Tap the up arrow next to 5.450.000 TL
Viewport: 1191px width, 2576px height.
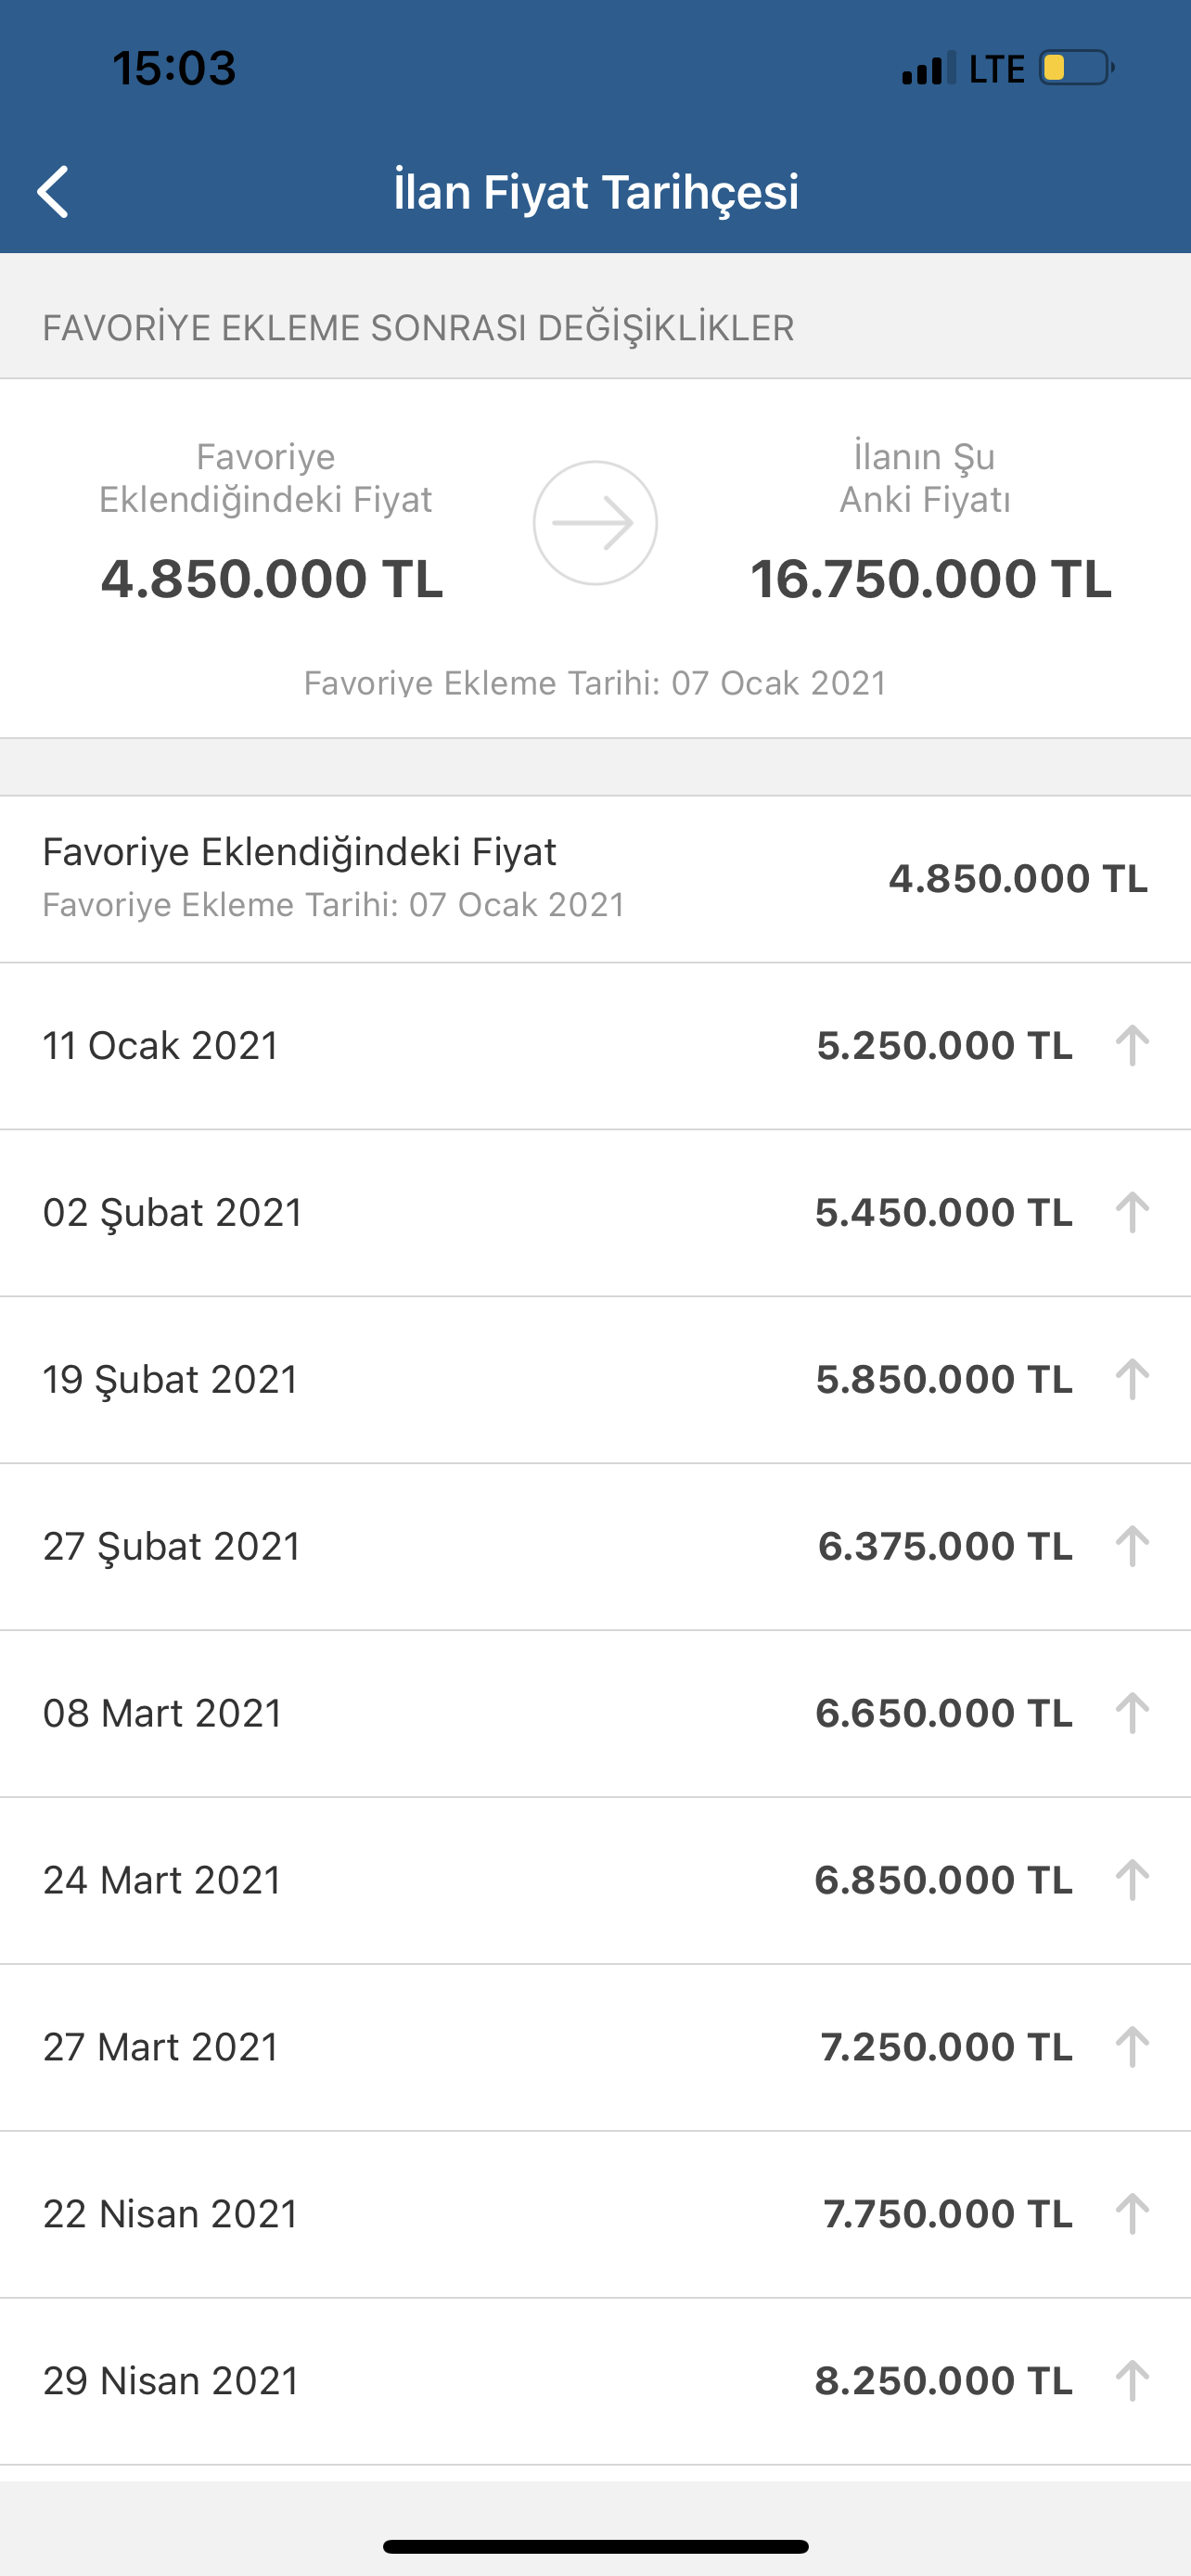coord(1132,1213)
